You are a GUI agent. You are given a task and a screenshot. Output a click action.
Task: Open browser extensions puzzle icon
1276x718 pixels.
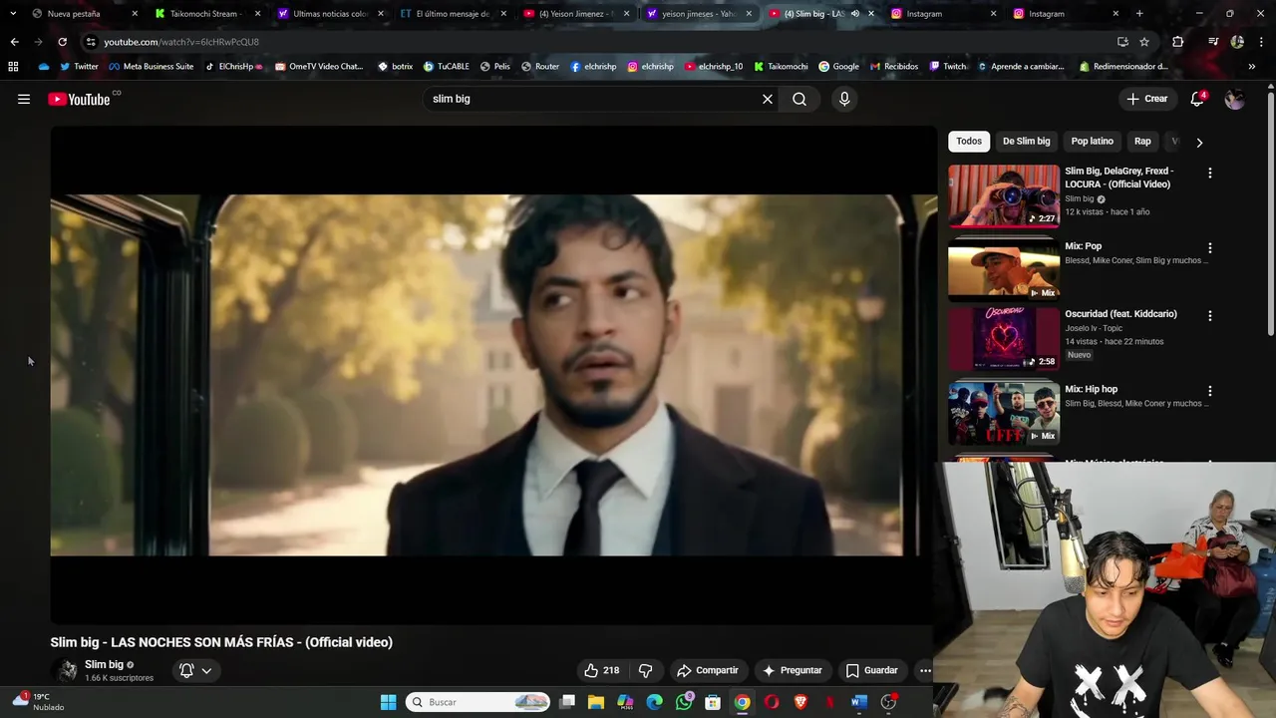(x=1178, y=42)
